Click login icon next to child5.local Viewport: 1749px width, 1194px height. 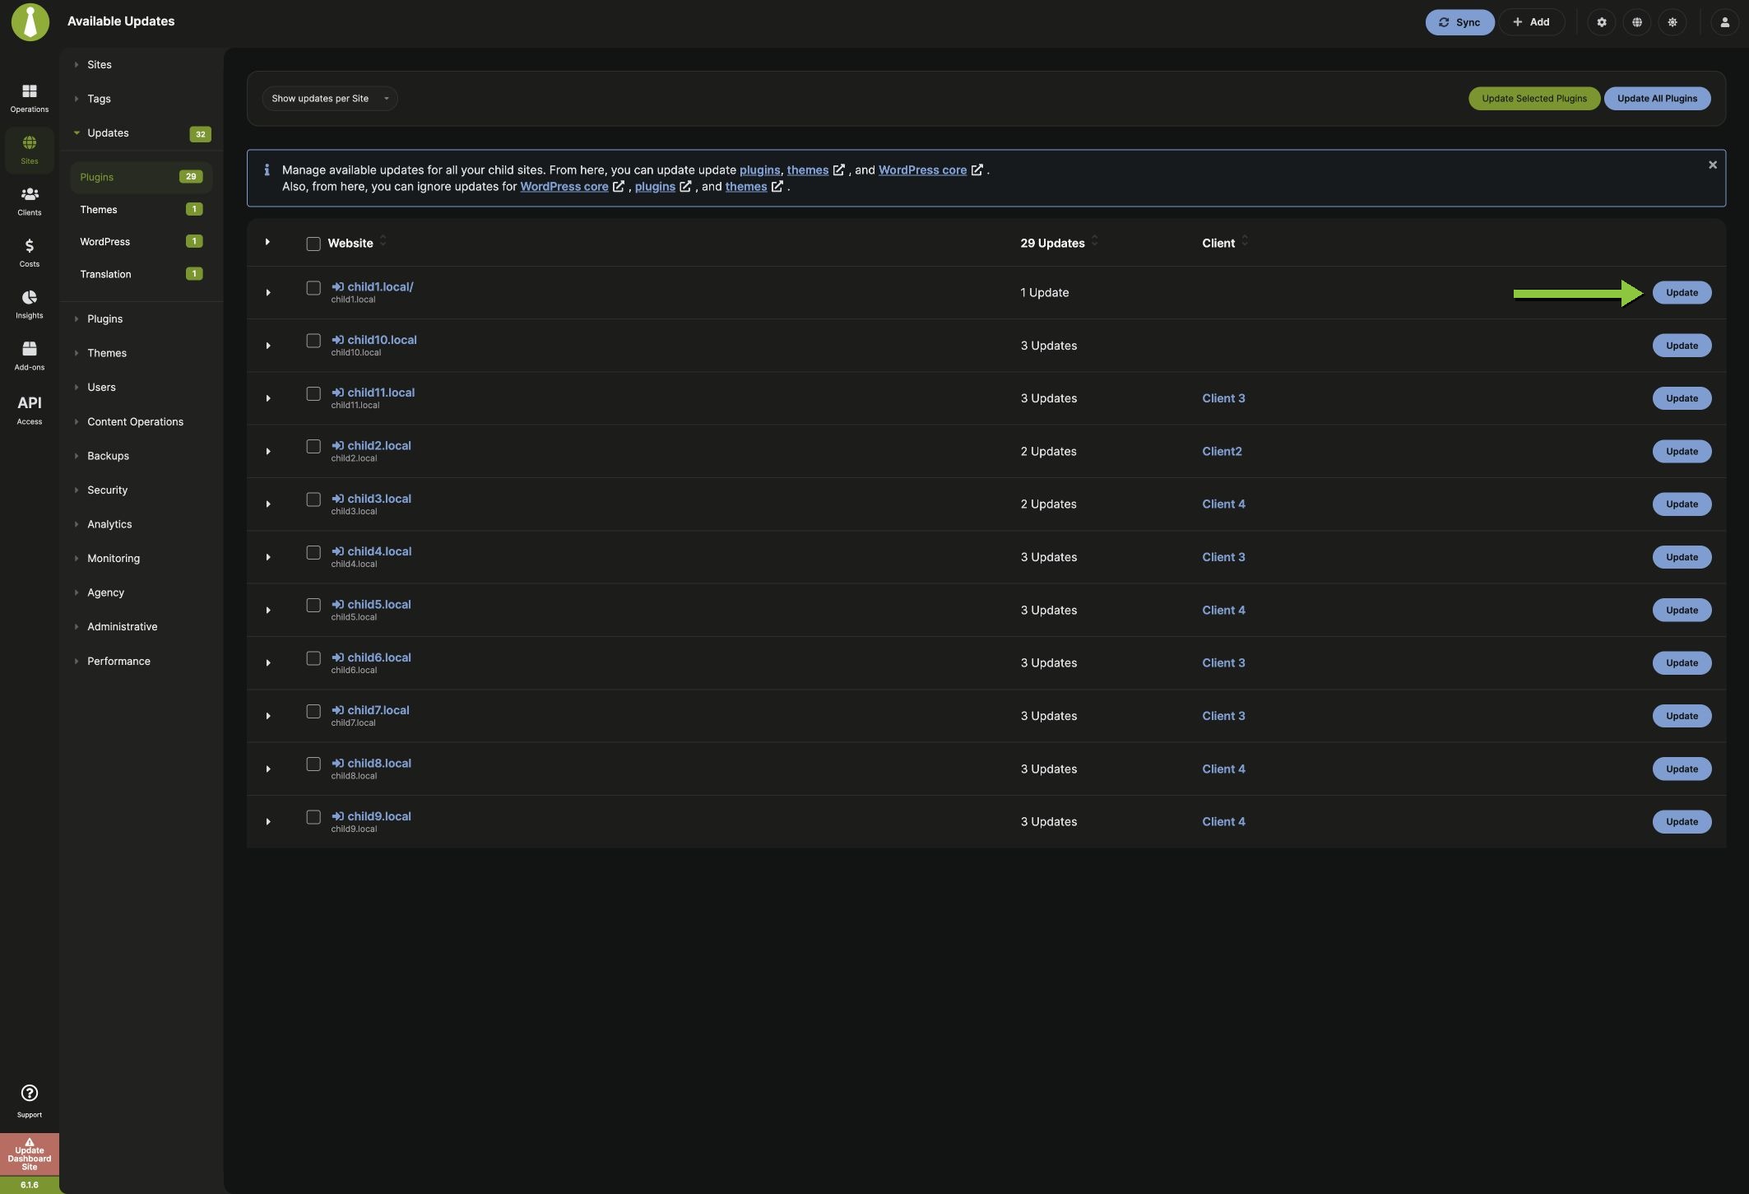pos(337,604)
